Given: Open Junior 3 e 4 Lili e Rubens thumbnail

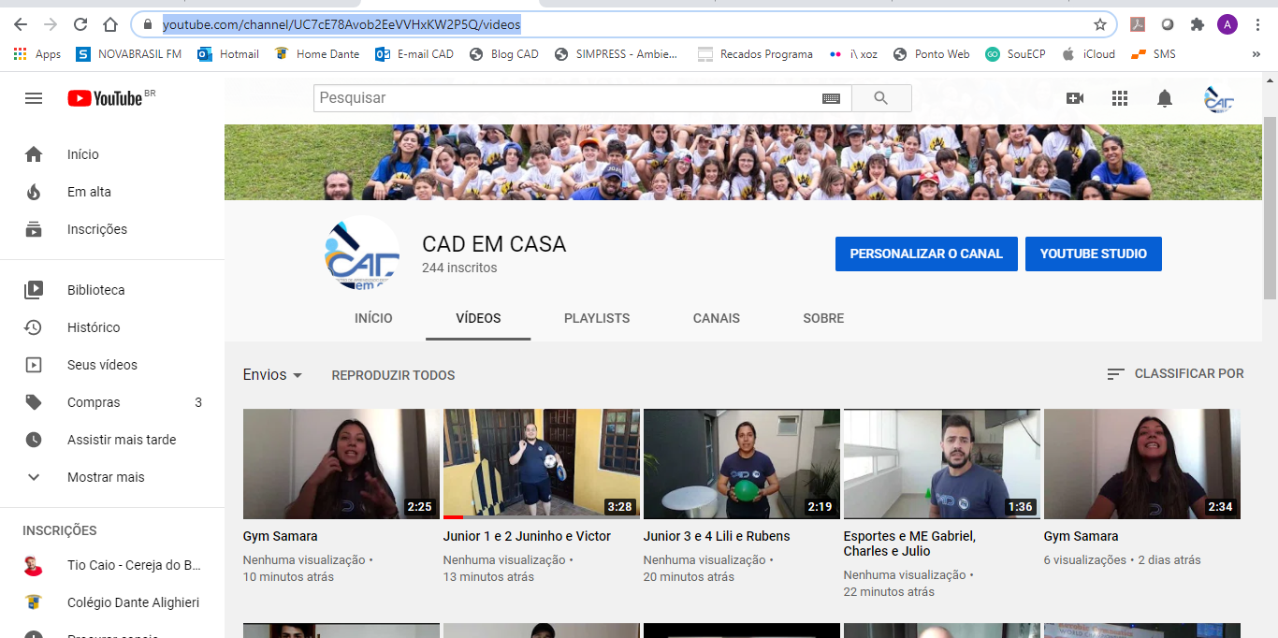Looking at the screenshot, I should (x=742, y=464).
